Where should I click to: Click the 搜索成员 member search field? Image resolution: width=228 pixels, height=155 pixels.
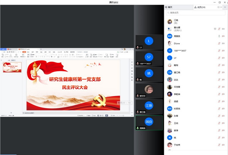coord(196,13)
